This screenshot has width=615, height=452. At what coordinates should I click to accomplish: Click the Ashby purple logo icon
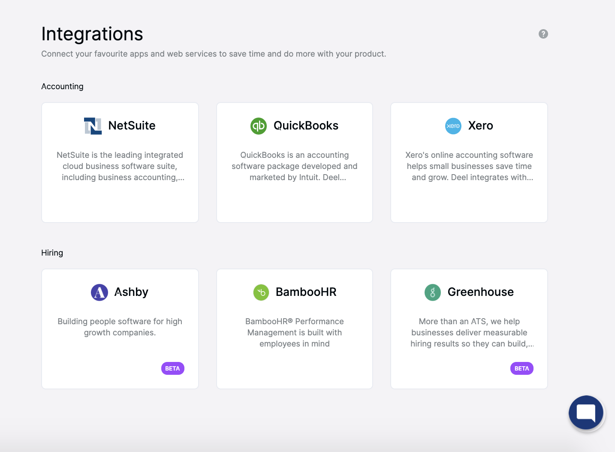coord(99,292)
